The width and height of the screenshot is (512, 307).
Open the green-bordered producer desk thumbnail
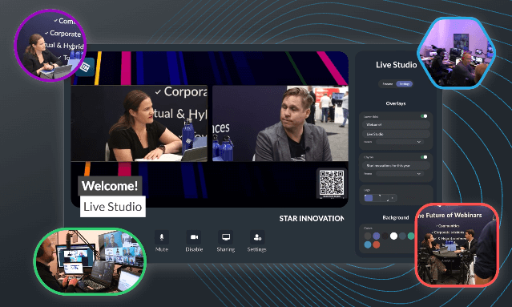coord(90,261)
